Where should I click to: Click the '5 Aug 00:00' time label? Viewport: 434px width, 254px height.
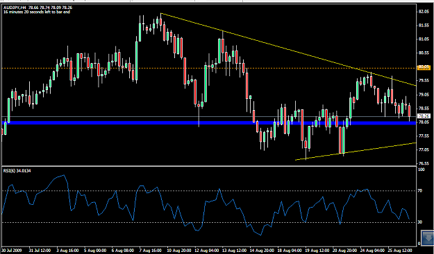click(x=95, y=250)
